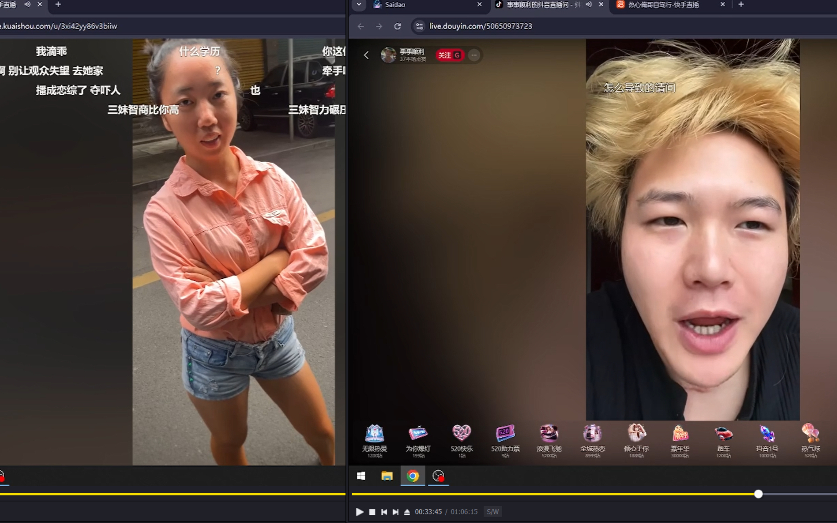Pick the 抖音1号 rocket gift
837x523 pixels.
(767, 440)
